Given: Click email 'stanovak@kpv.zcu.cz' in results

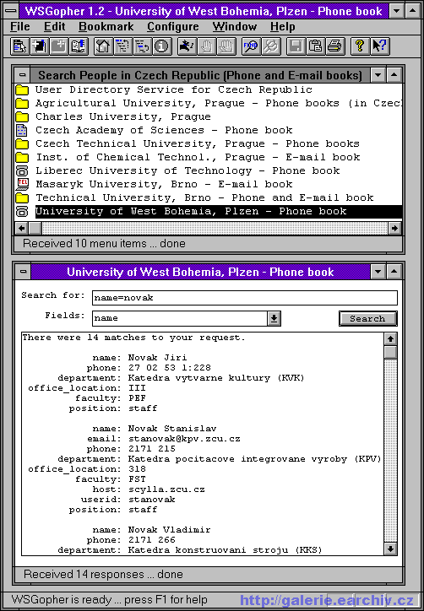Looking at the screenshot, I should [x=184, y=439].
